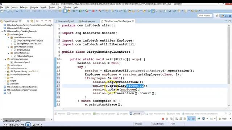232x130 pixels.
Task: Click the Smart Insert status field
Action: [158, 124]
